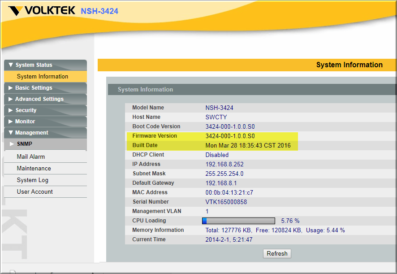
Task: Expand the Advanced Settings arrow
Action: [10, 99]
